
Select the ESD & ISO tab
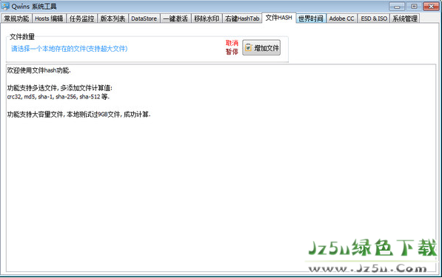pyautogui.click(x=374, y=18)
